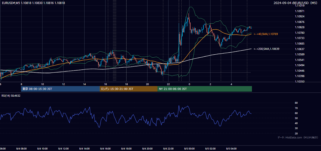The width and height of the screenshot is (321, 151).
Task: Click hour label 8 on upper chart axis
Action: coord(21,84)
